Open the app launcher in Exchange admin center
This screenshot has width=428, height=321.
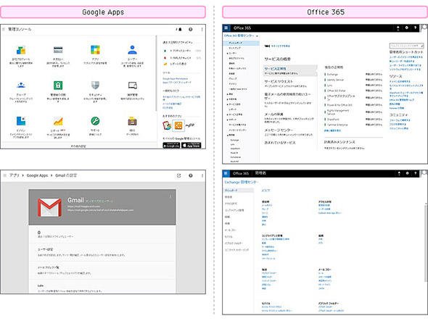(x=226, y=173)
